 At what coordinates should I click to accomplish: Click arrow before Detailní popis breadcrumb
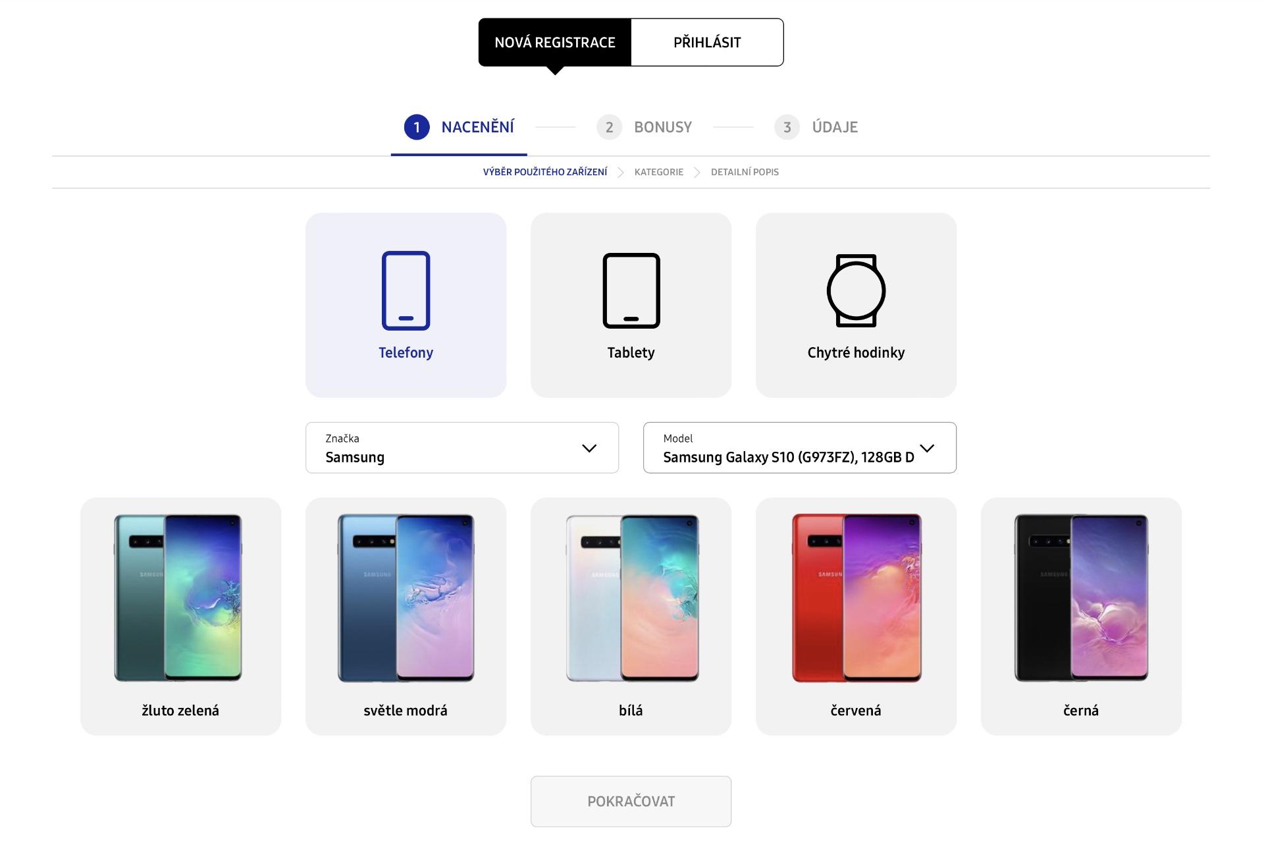pos(697,172)
